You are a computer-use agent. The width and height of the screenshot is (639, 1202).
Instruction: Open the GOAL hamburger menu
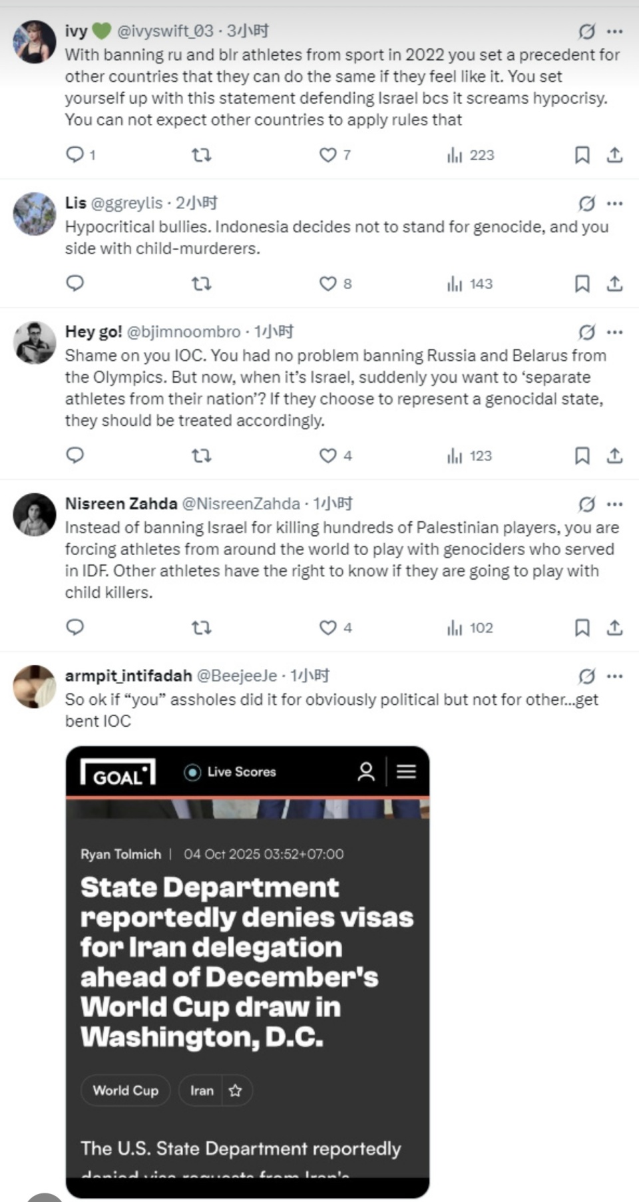coord(406,771)
